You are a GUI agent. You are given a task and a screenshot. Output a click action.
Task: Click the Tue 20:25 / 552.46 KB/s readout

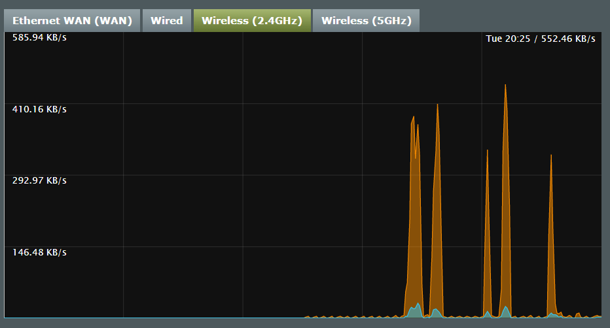click(541, 39)
